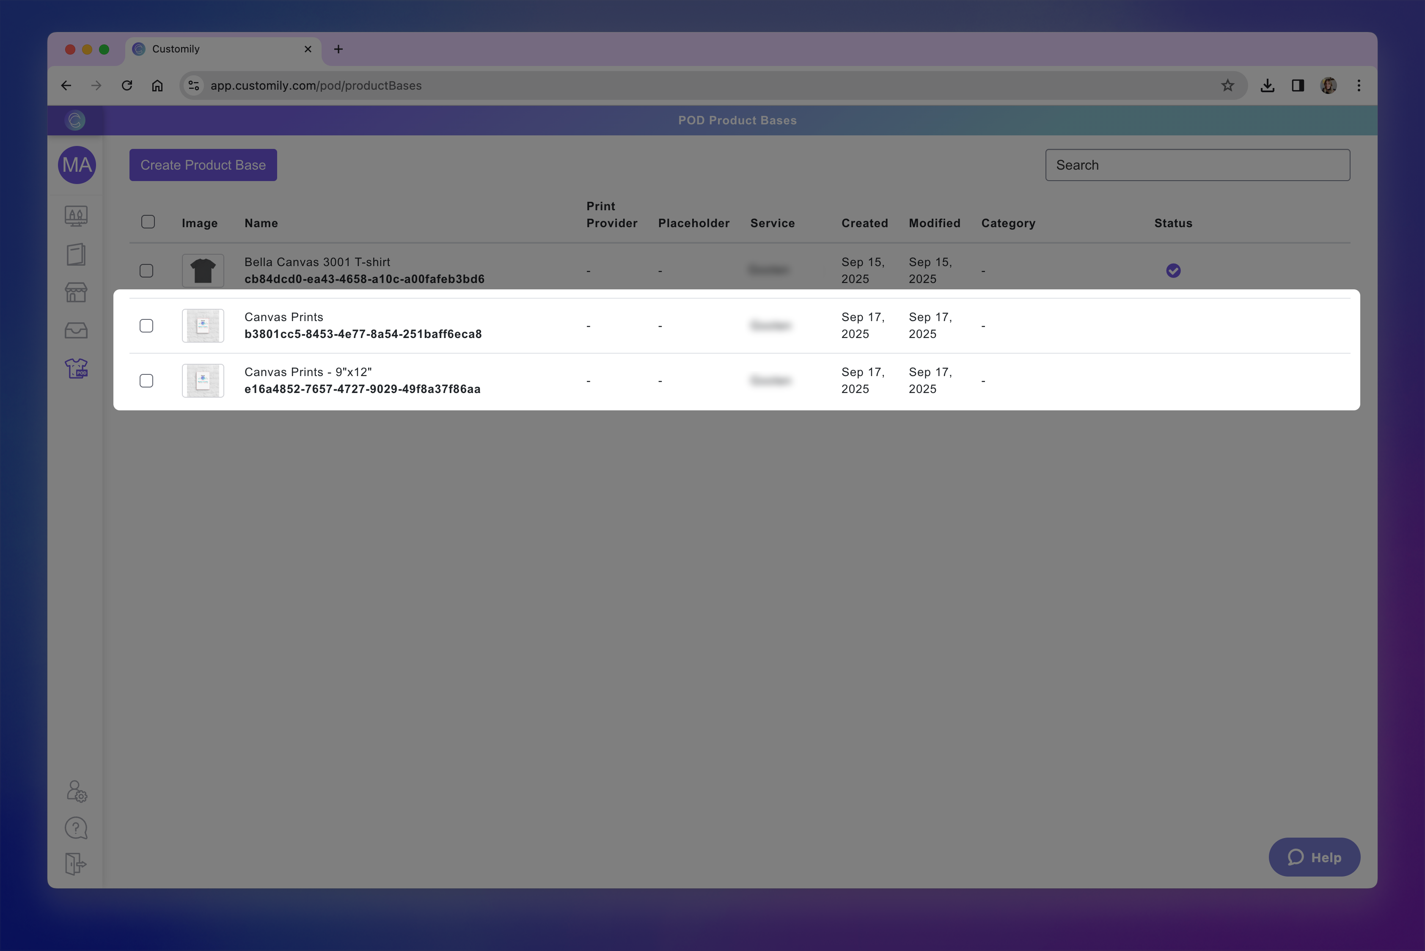Select the Canvas Prints 9"x12" checkbox
Screen dimensions: 1425x951
point(146,381)
